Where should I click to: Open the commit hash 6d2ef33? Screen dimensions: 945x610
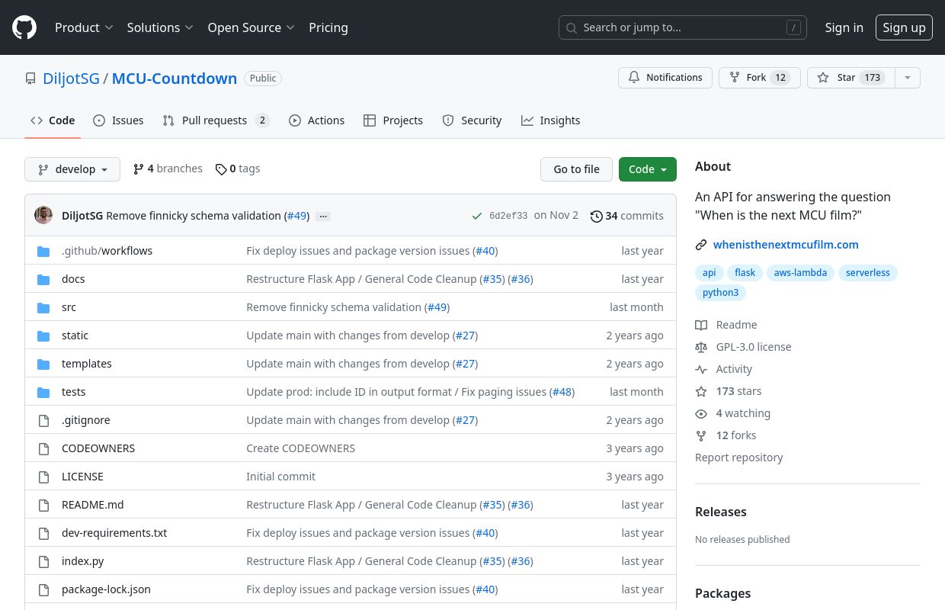point(508,216)
